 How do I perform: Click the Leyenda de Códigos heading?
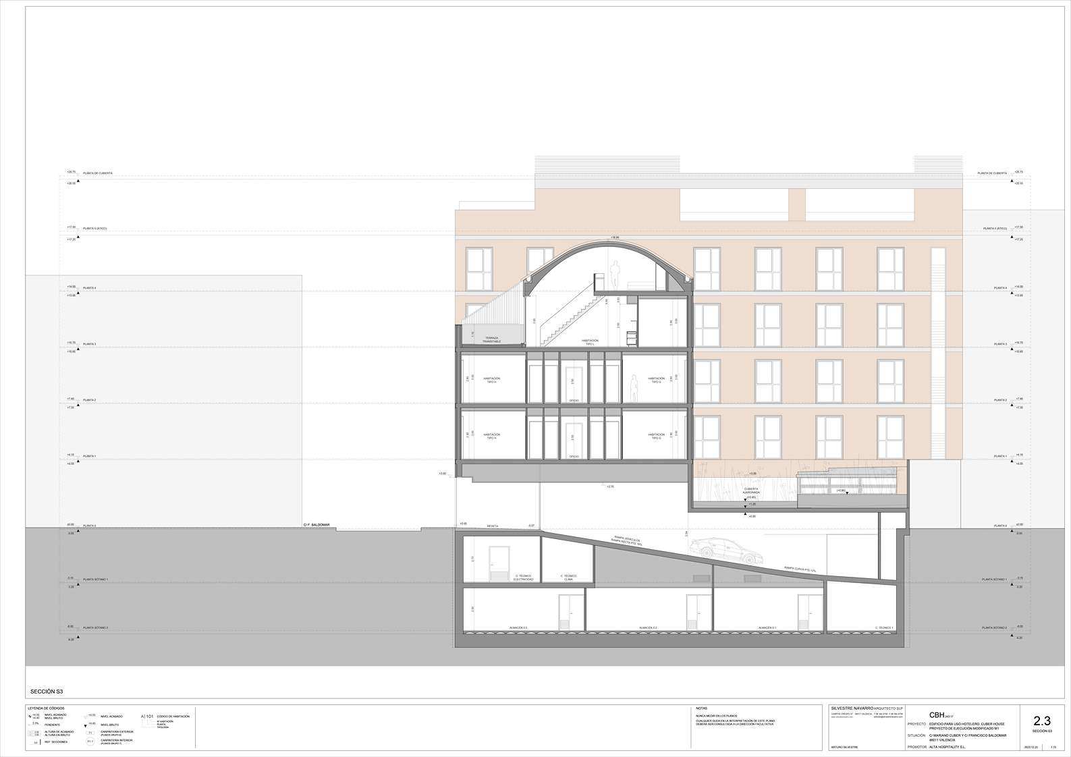pyautogui.click(x=47, y=708)
